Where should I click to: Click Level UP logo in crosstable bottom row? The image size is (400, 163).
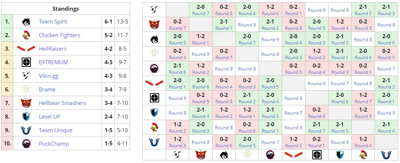tap(340, 155)
